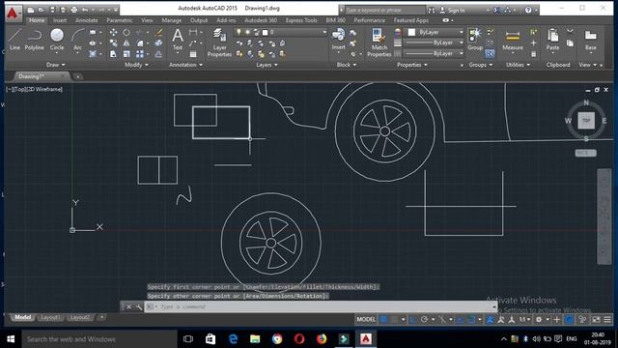Expand the Utilities panel
Image resolution: width=618 pixels, height=348 pixels.
(518, 65)
